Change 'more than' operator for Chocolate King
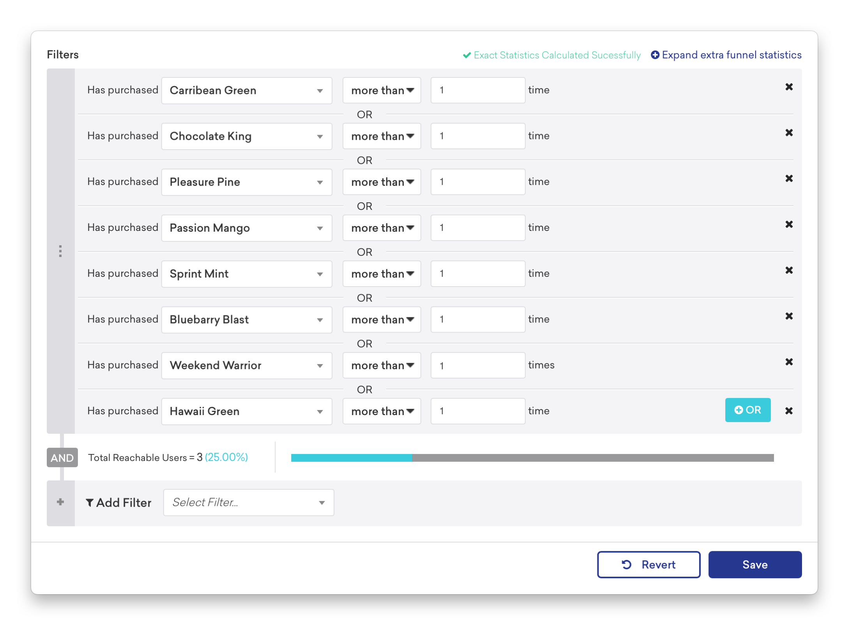Viewport: 848px width, 630px height. pyautogui.click(x=382, y=136)
